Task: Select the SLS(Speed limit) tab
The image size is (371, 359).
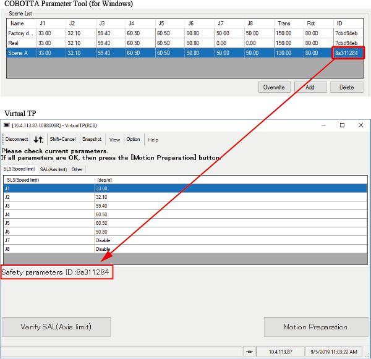Action: point(19,169)
